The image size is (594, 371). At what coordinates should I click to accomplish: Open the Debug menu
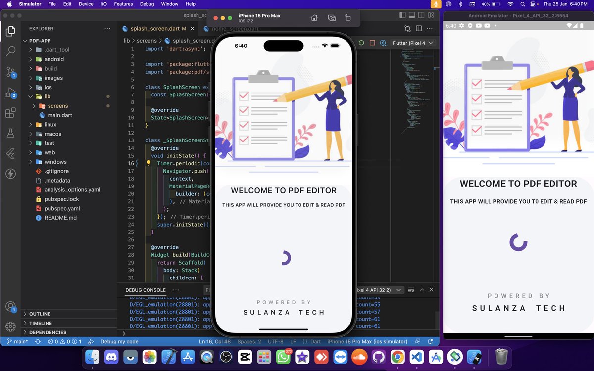click(147, 4)
